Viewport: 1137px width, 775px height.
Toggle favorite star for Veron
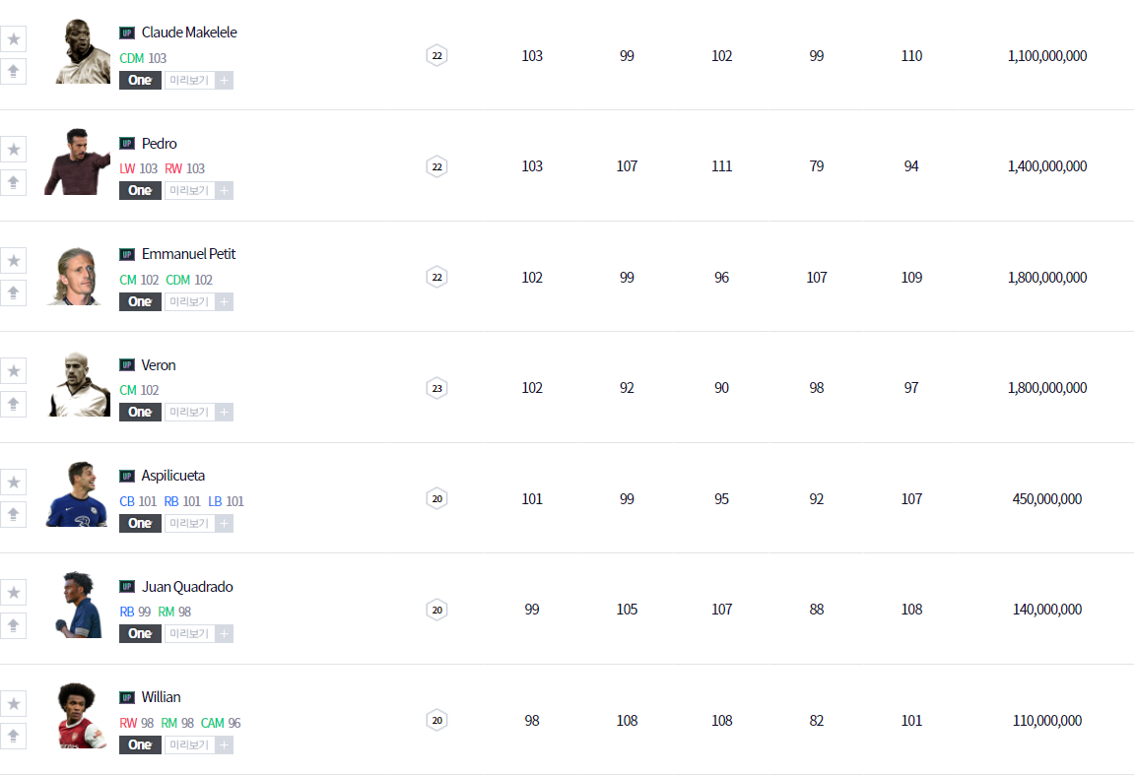coord(14,371)
